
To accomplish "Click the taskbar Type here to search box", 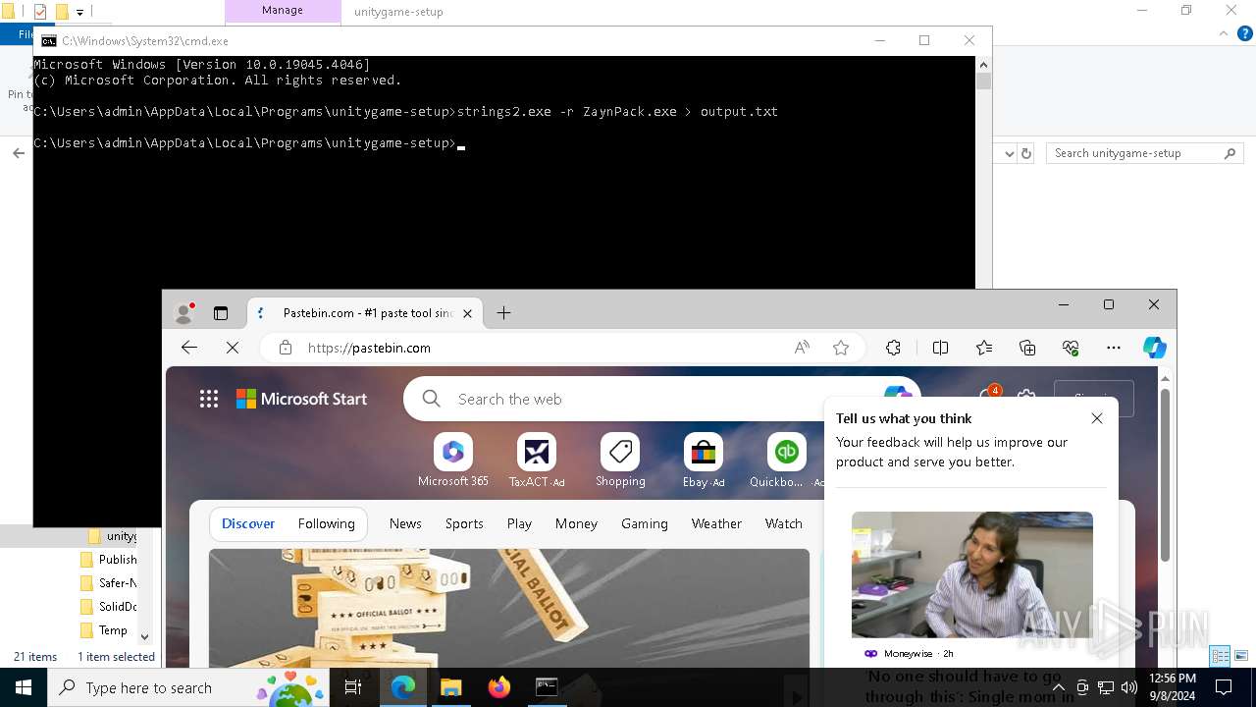I will 188,687.
